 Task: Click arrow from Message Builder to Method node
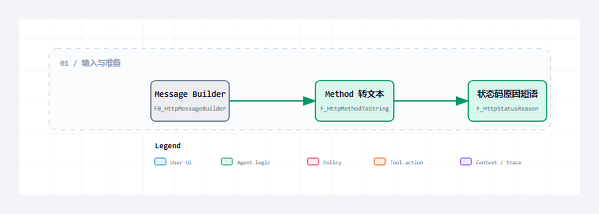pos(272,101)
